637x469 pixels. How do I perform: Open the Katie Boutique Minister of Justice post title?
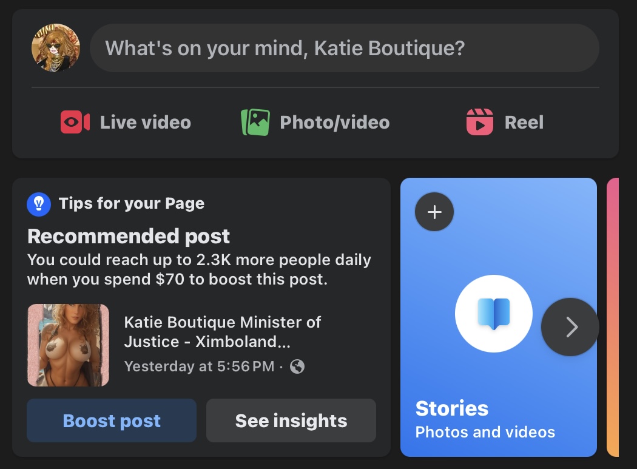[x=223, y=332]
